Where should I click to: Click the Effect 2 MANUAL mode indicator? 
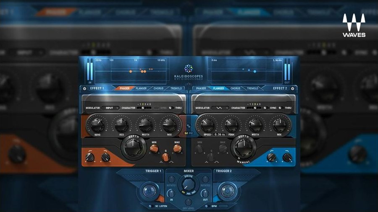(x=243, y=162)
